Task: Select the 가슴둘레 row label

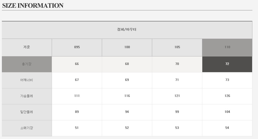Action: tap(27, 96)
